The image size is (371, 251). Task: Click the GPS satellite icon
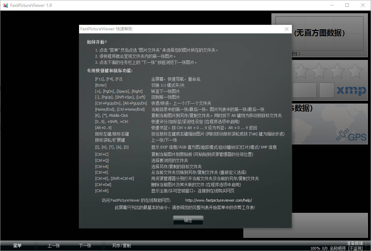(x=343, y=135)
